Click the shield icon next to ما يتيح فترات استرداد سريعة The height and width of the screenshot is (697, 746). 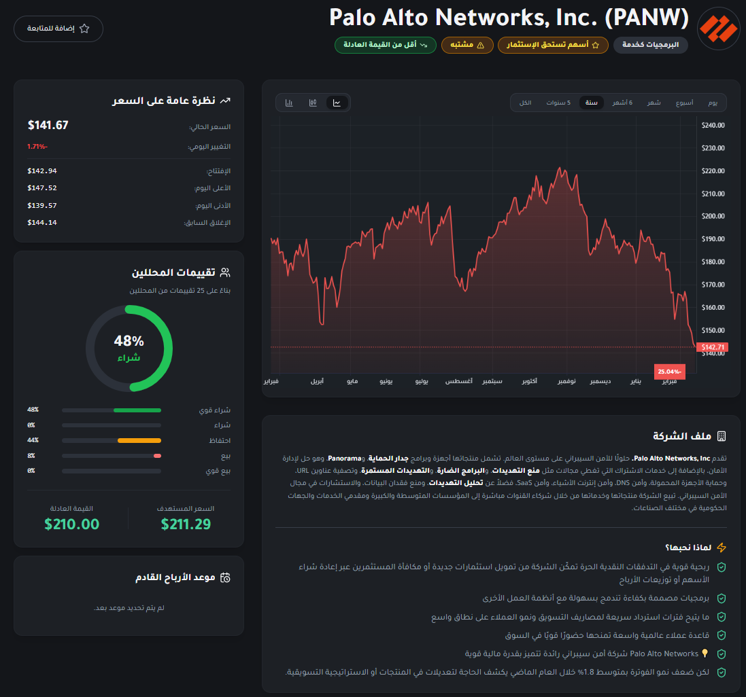722,617
